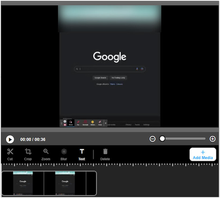The image size is (220, 198).
Task: Click the lens icon in preview search bar
Action: point(142,69)
